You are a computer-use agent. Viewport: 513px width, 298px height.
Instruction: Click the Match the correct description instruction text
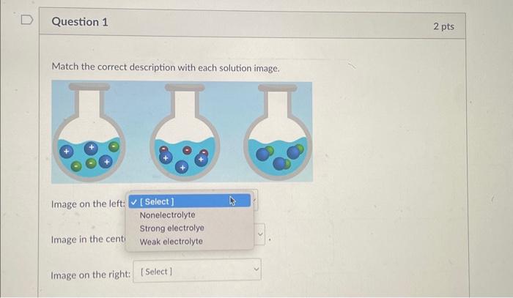pos(166,67)
